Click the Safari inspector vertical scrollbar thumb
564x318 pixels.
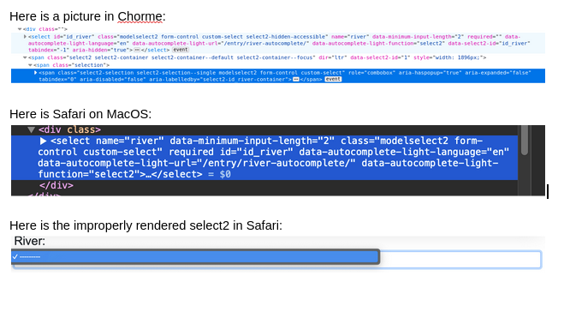point(525,140)
